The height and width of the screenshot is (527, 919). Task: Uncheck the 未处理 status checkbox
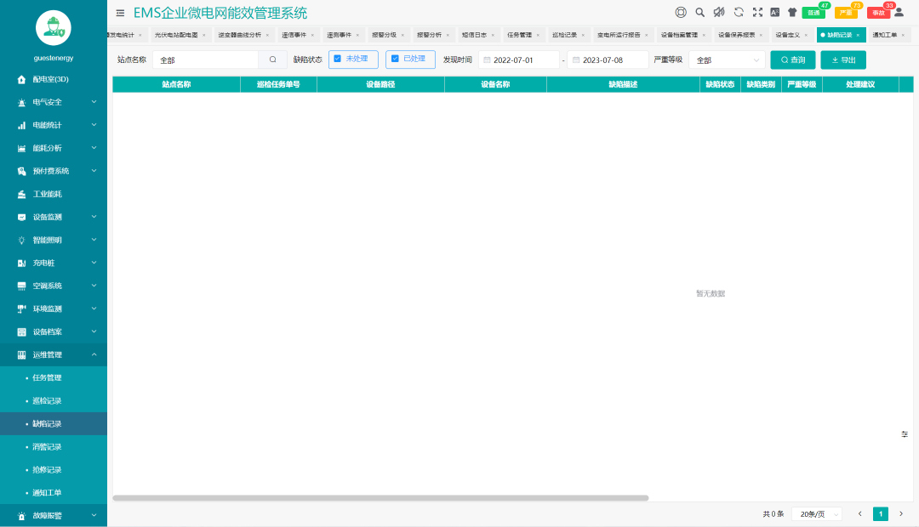pos(336,60)
